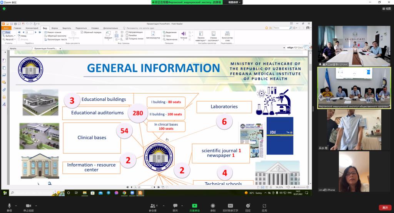Image resolution: width=394 pixels, height=213 pixels.
Task: Go to last page in ribbon
Action: [40, 32]
